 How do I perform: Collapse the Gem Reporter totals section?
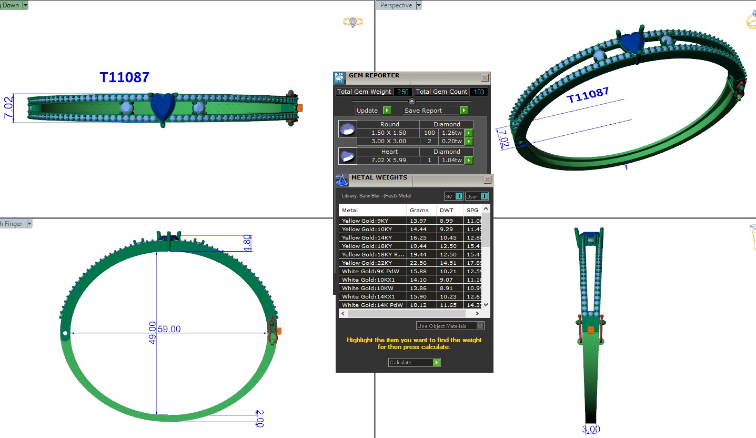412,101
